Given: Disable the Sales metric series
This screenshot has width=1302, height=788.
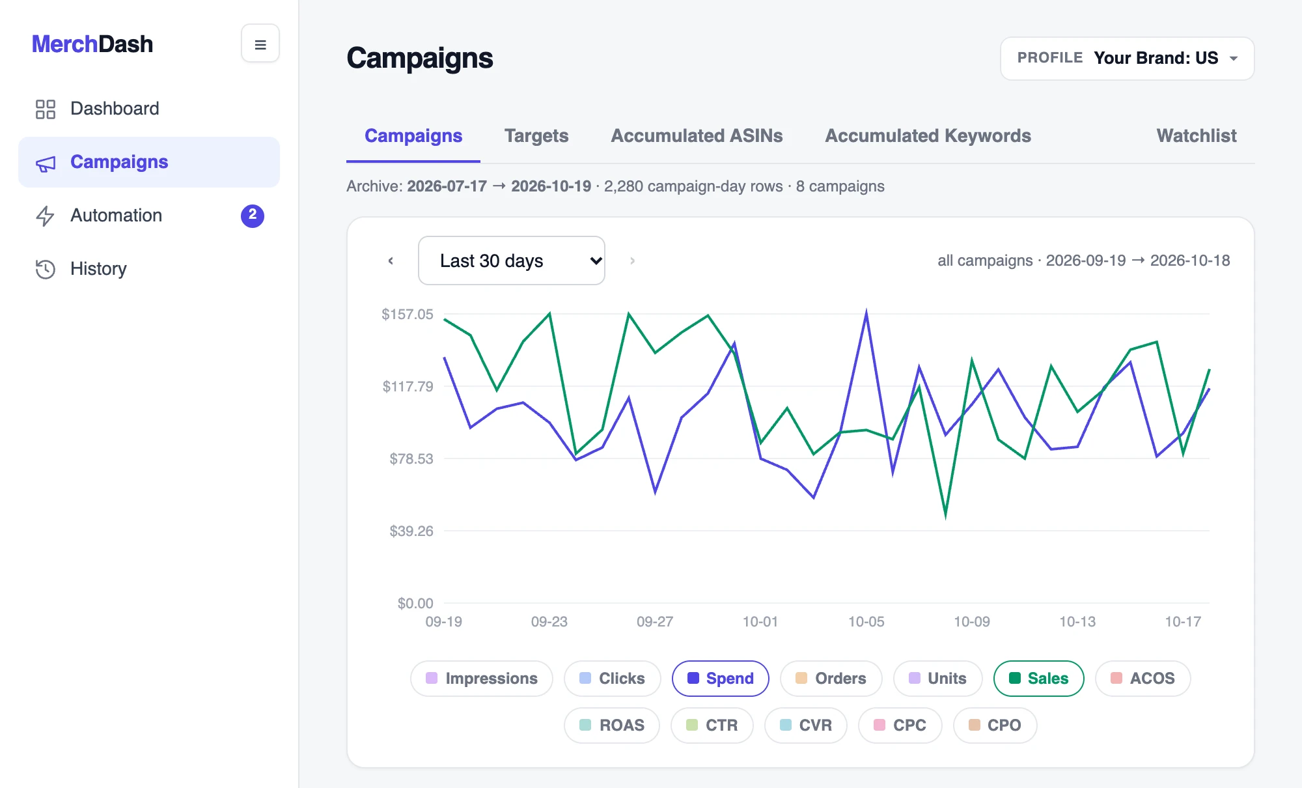Looking at the screenshot, I should 1039,679.
